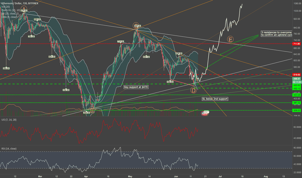Click the EMA (9, close) indicator legend
Screen dimensions: 302x178
pos(9,17)
